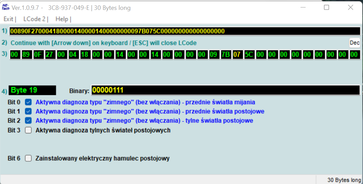Image resolution: width=363 pixels, height=184 pixels.
Task: Click the '3)' row number label
Action: (4, 54)
